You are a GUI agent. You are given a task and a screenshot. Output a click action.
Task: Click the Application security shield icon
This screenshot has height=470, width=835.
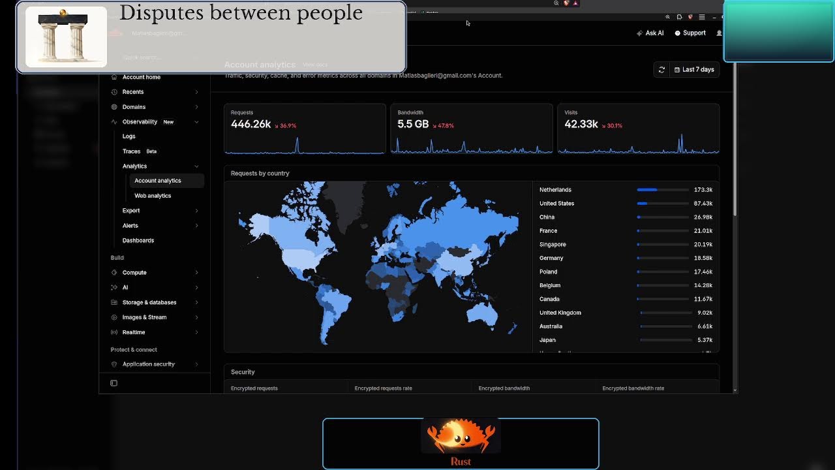point(114,364)
